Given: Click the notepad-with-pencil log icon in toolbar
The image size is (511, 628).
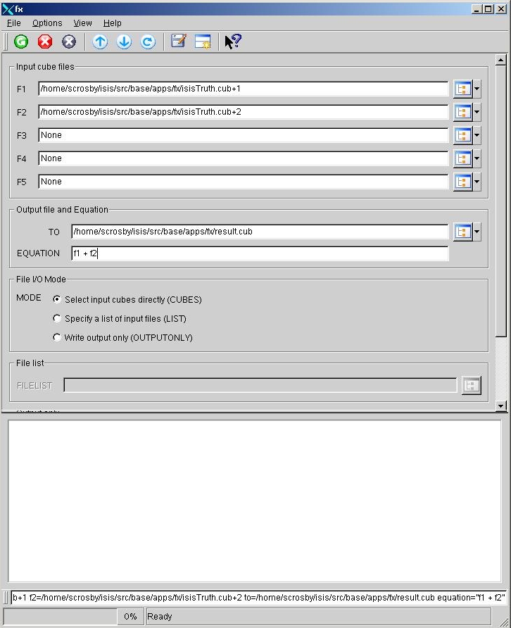Looking at the screenshot, I should (x=179, y=42).
